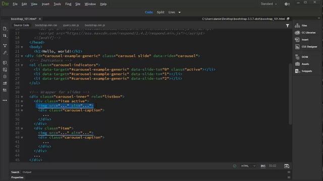Image resolution: width=323 pixels, height=181 pixels.
Task: Open the Customize Toolbar three-dots icon
Action: coord(5,101)
